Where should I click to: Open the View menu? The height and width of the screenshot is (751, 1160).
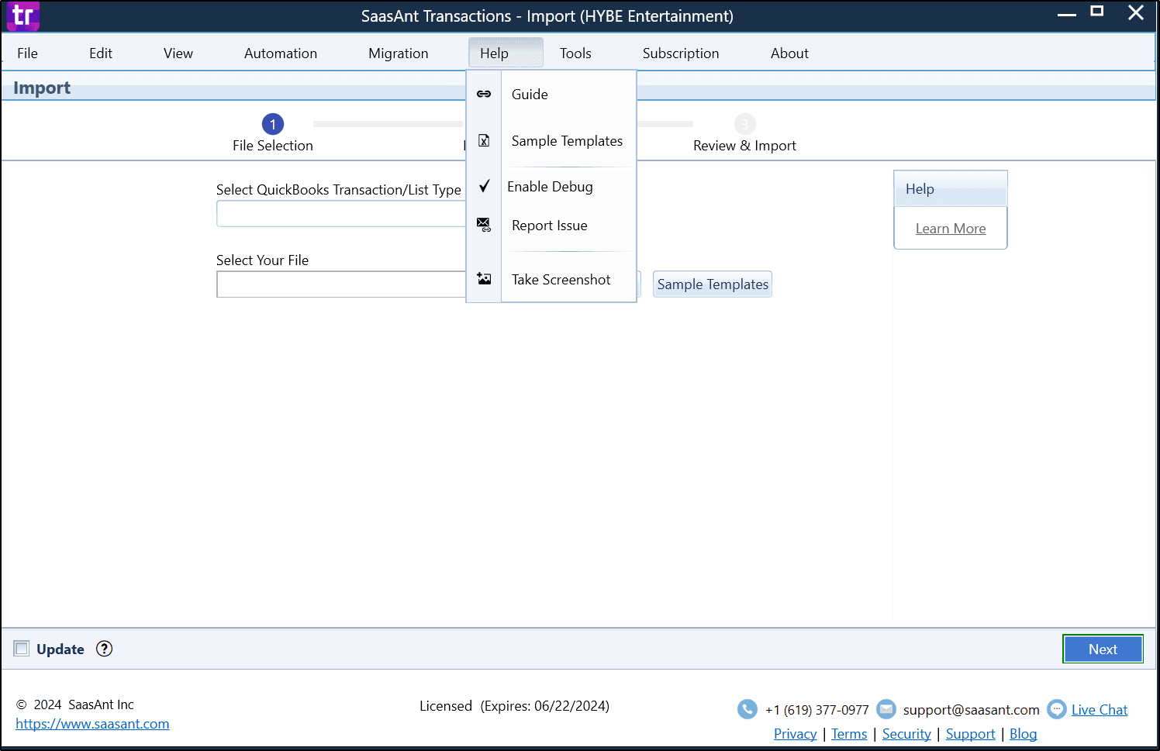pyautogui.click(x=178, y=53)
